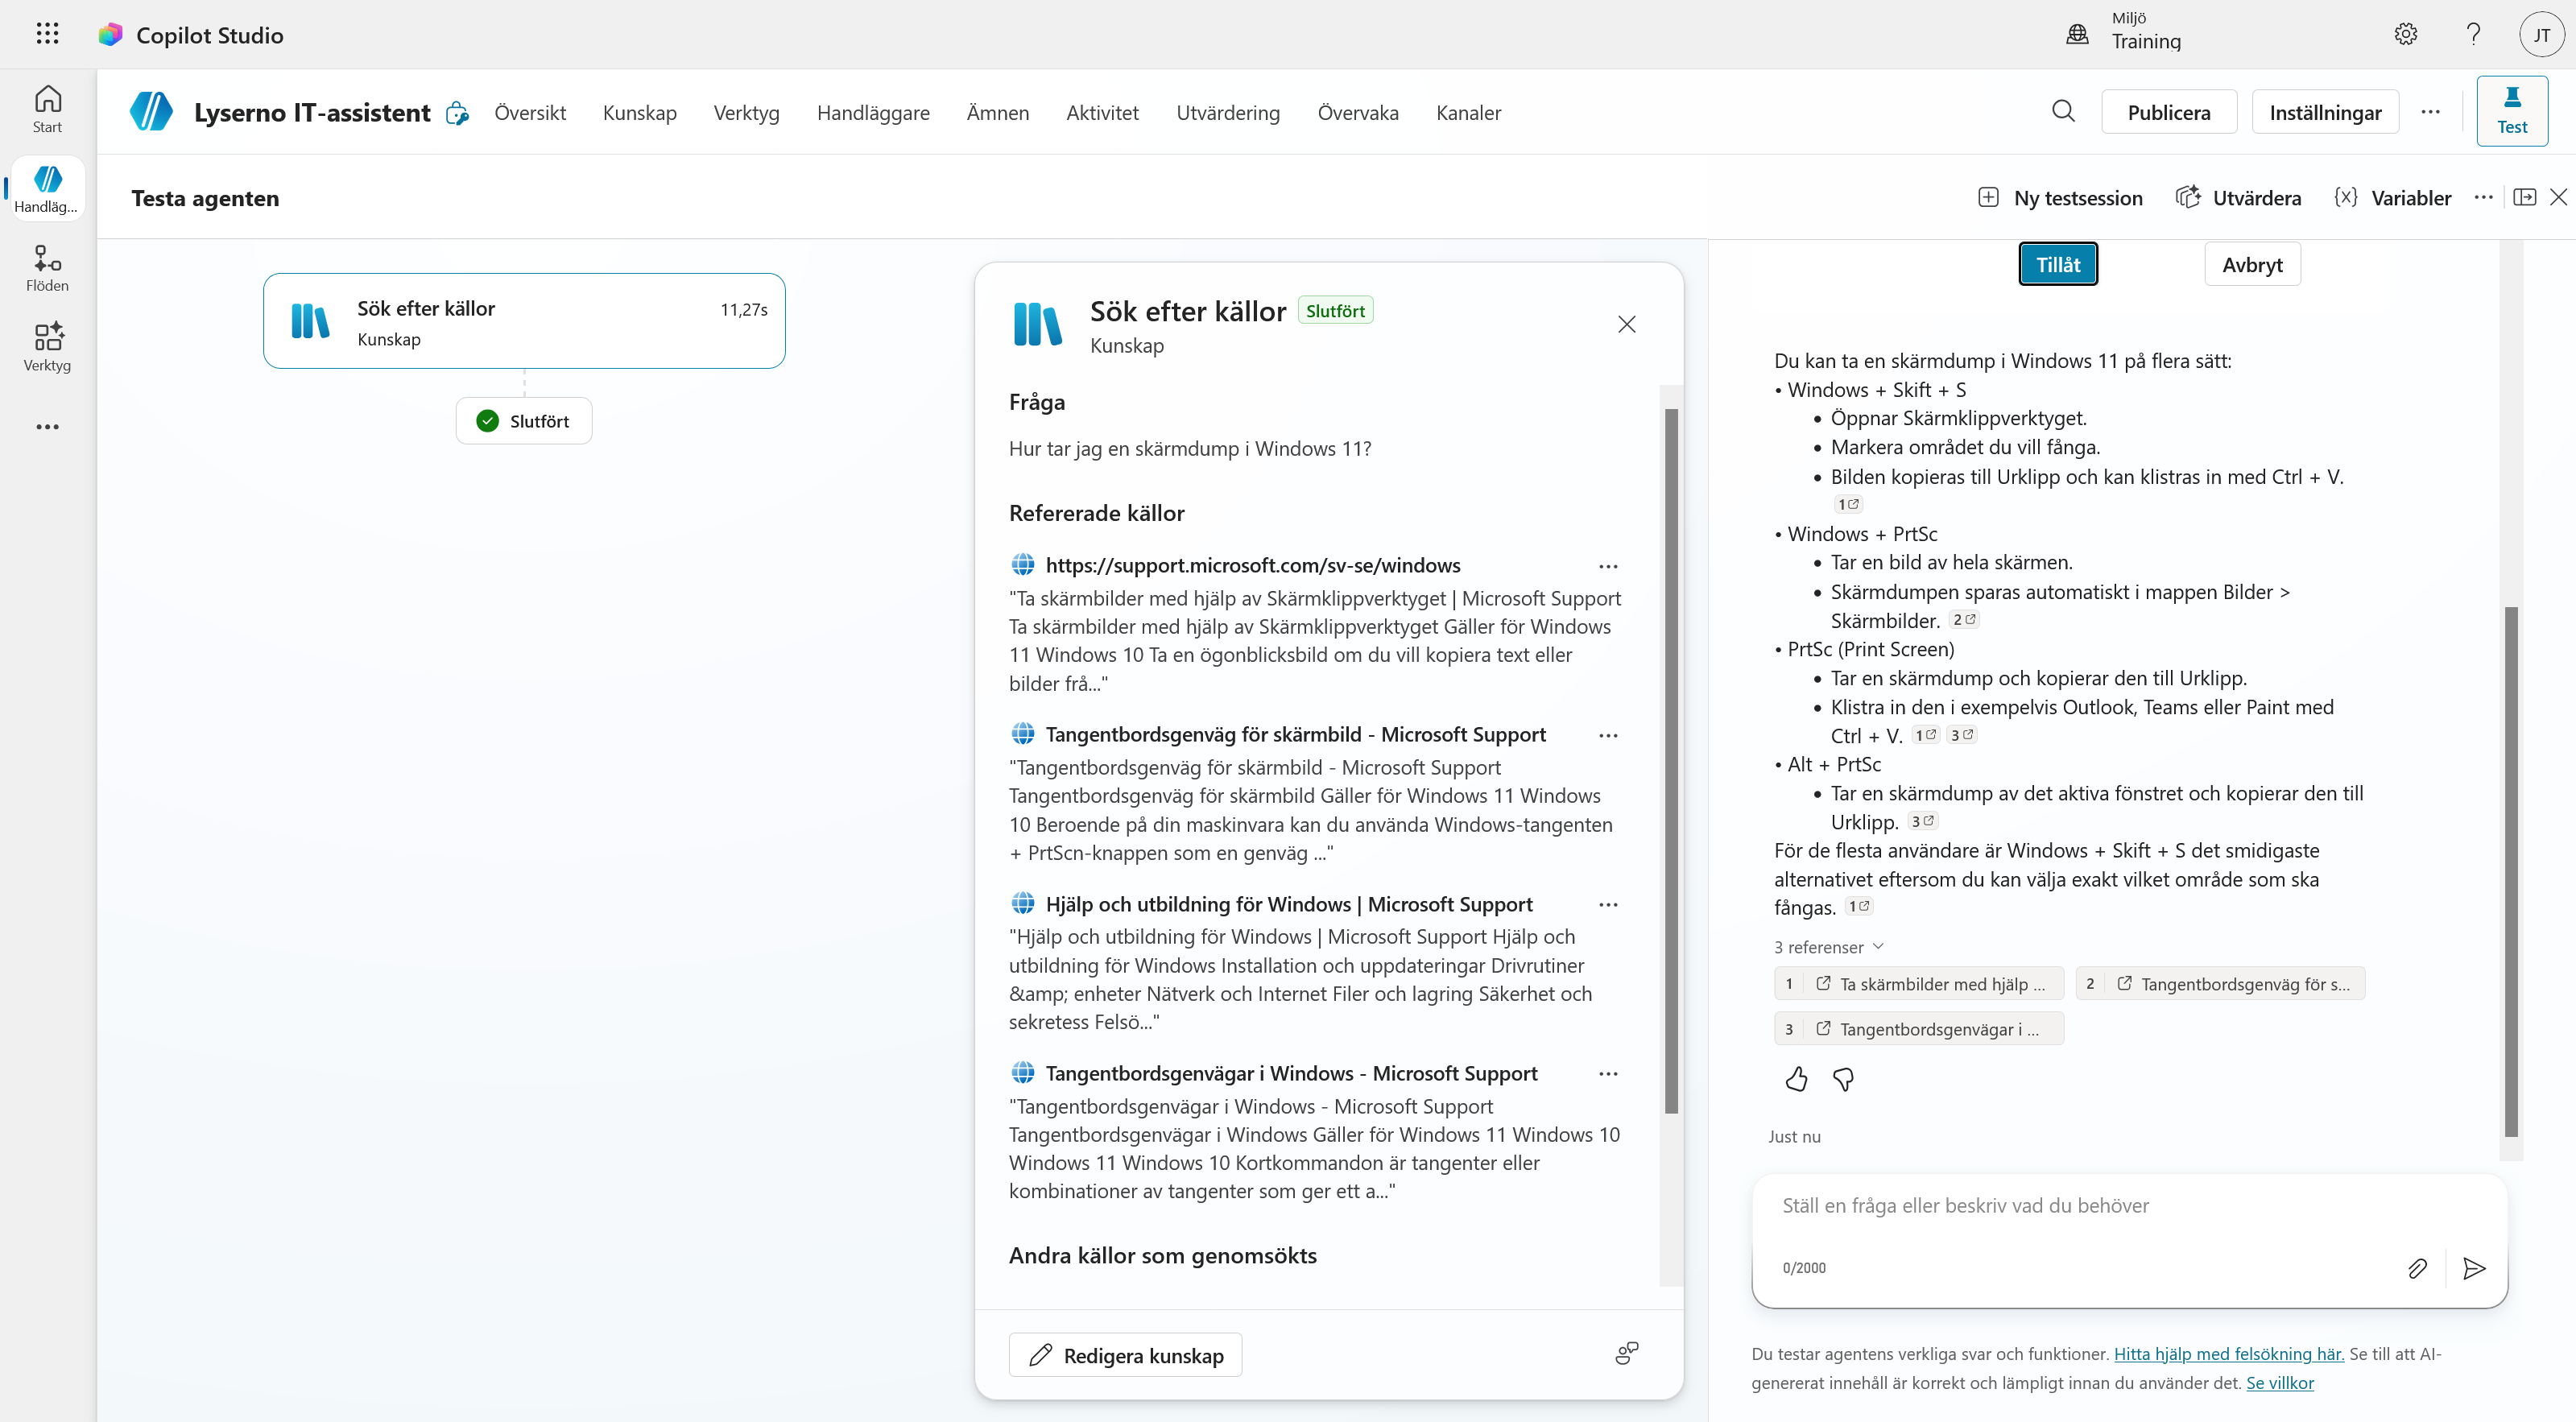
Task: Open the JT account avatar
Action: [2541, 34]
